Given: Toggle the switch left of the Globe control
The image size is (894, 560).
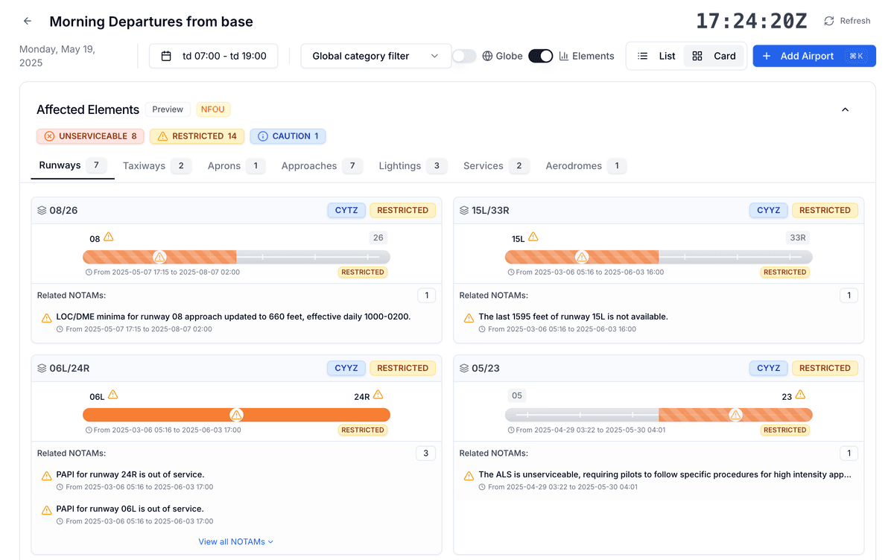Looking at the screenshot, I should [464, 55].
